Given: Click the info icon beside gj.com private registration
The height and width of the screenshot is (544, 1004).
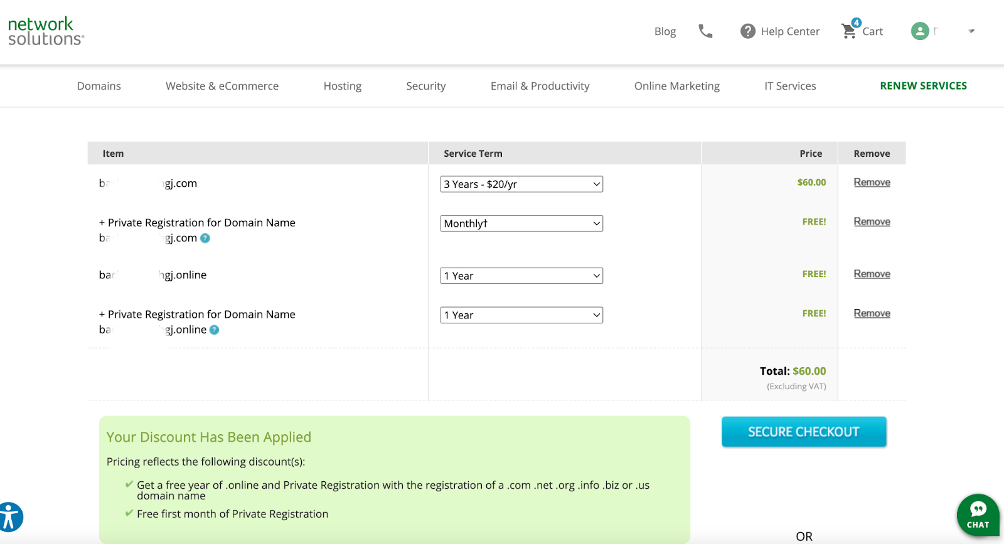Looking at the screenshot, I should pyautogui.click(x=205, y=238).
